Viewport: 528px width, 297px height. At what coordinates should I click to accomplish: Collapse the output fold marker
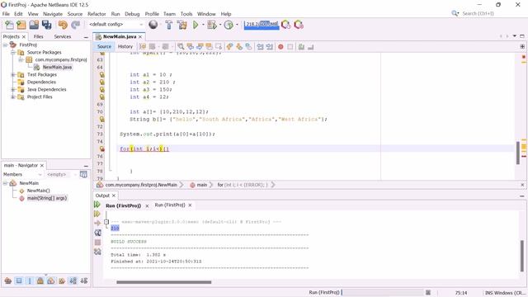pos(106,222)
